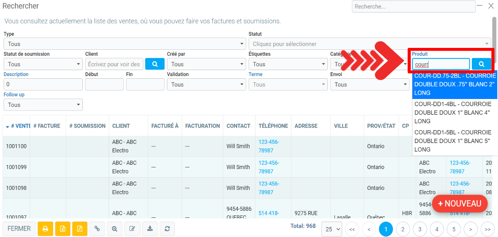Click the Client search magnifier button
The height and width of the screenshot is (237, 498).
click(155, 64)
